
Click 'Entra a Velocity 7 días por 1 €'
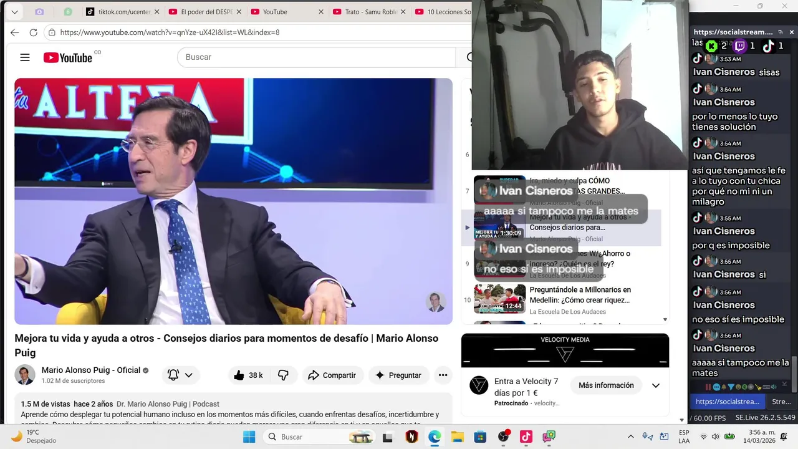click(526, 386)
